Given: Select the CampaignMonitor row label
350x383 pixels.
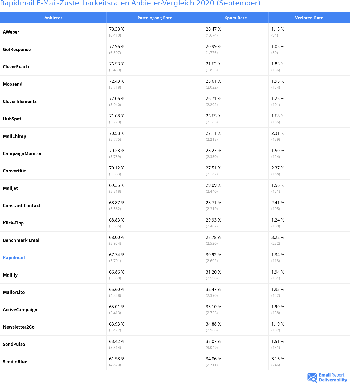Looking at the screenshot, I should (x=22, y=153).
